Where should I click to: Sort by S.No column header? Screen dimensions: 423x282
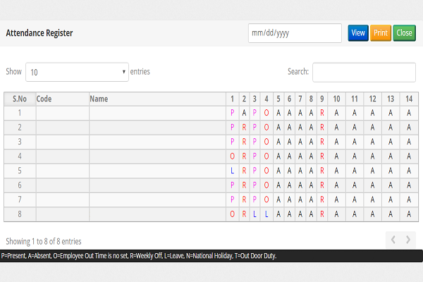(20, 99)
